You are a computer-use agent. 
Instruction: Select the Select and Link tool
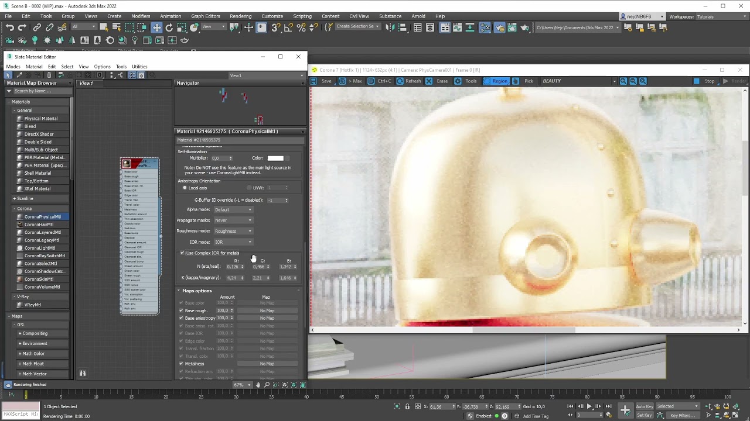point(37,27)
